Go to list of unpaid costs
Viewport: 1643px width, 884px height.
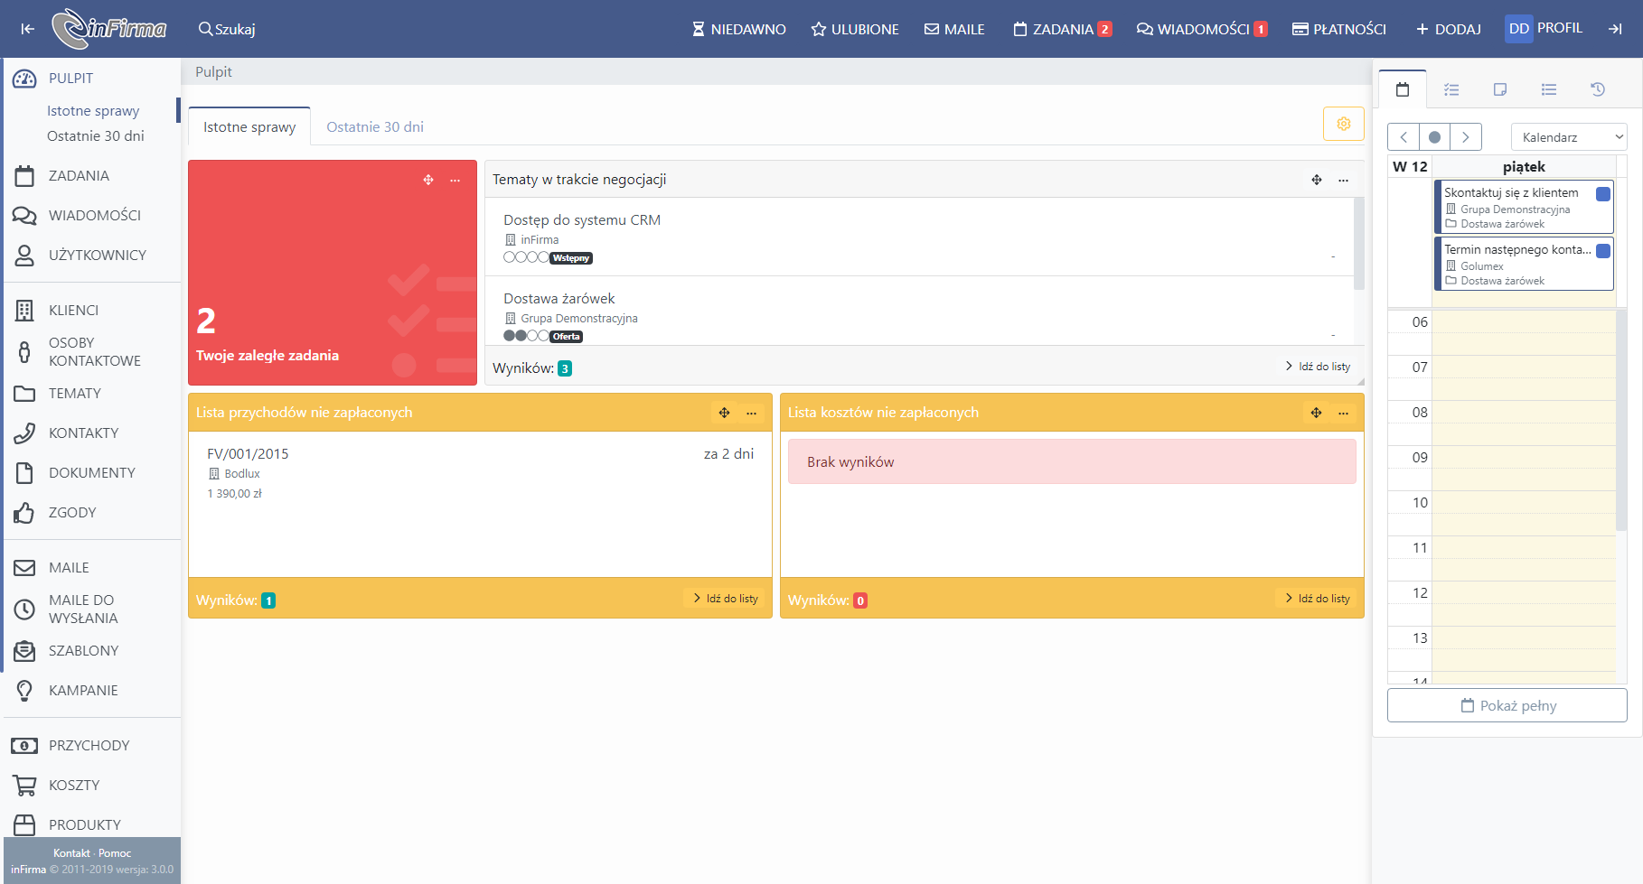click(x=1318, y=599)
